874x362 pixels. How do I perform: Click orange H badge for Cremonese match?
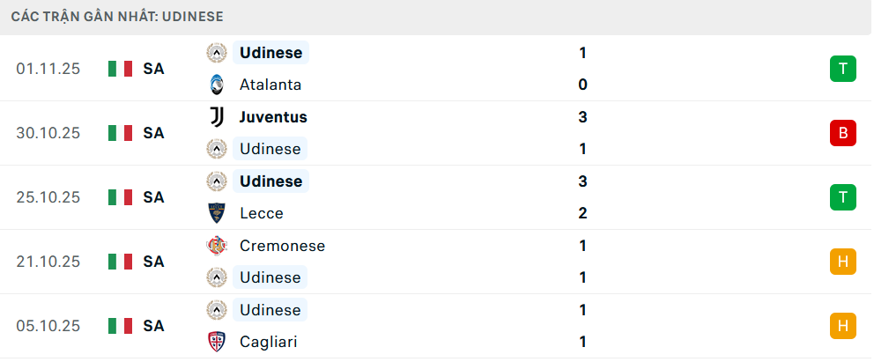tap(842, 262)
